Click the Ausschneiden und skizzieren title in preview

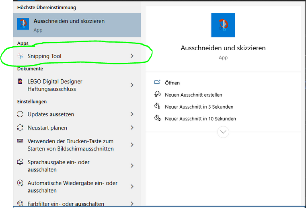pos(223,48)
